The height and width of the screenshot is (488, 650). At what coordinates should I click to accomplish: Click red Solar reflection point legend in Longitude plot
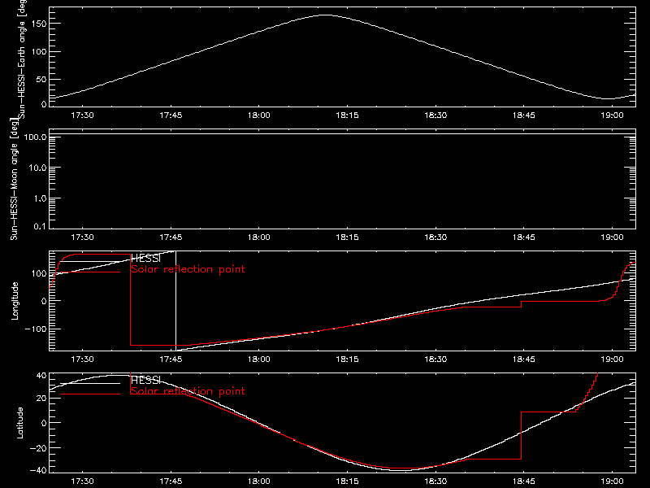pyautogui.click(x=188, y=269)
